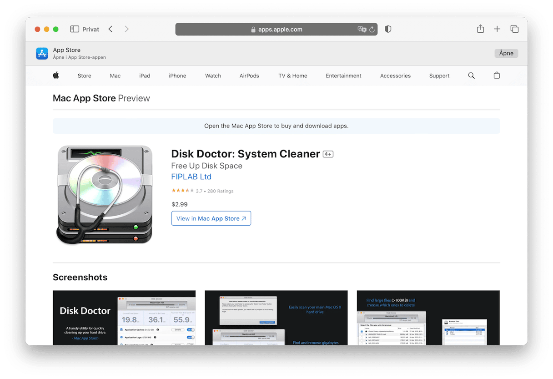
Task: Open a new tab with plus icon
Action: point(497,29)
